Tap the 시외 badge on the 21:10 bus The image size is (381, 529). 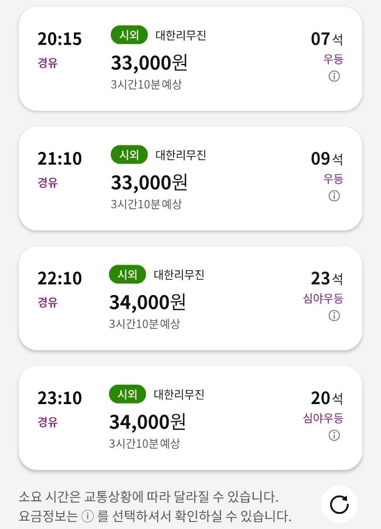point(129,155)
